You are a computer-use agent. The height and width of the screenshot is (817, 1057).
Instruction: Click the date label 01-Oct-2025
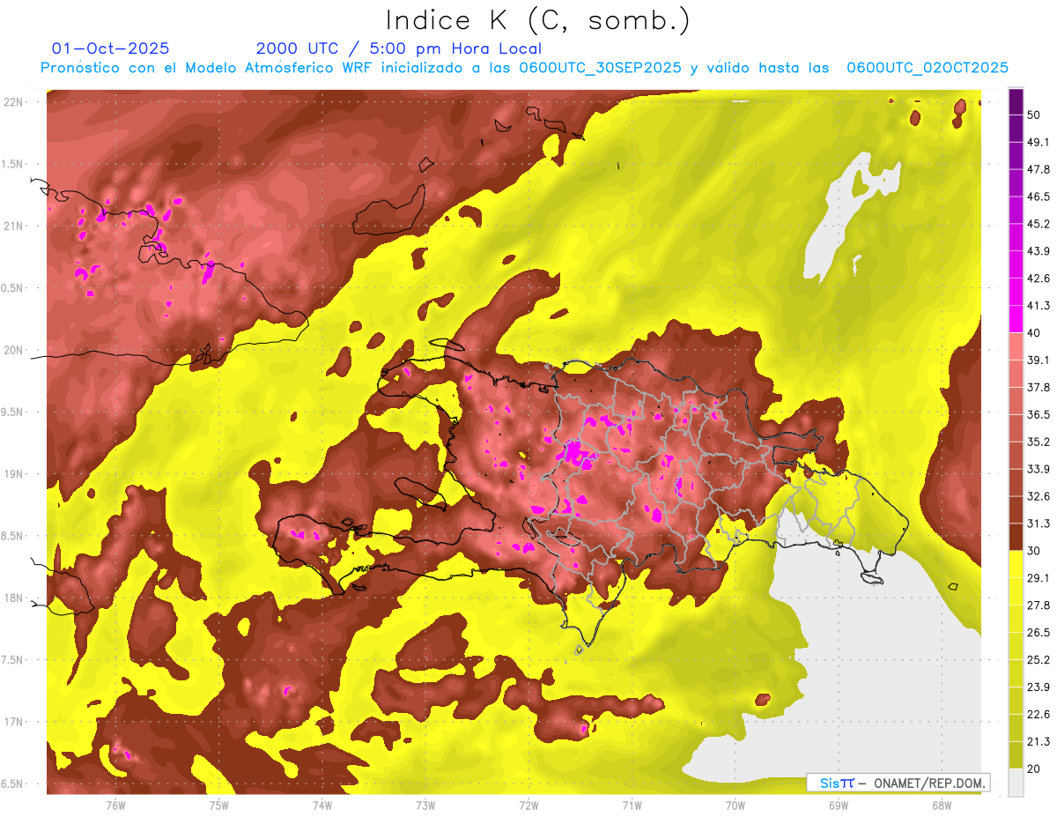click(110, 48)
